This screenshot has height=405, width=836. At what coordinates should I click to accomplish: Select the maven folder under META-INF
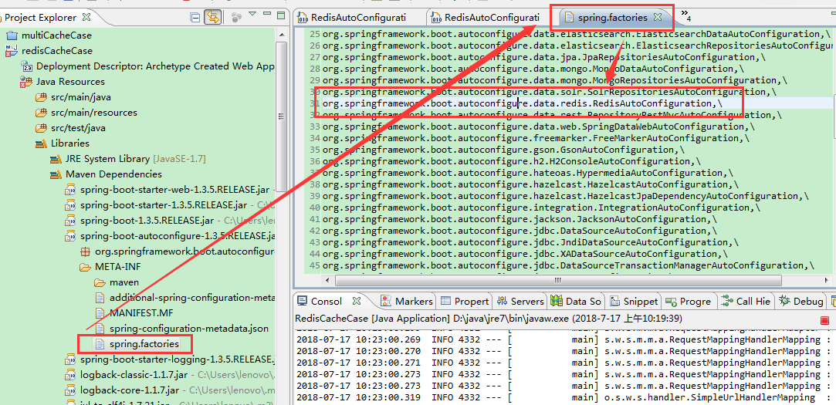point(124,282)
